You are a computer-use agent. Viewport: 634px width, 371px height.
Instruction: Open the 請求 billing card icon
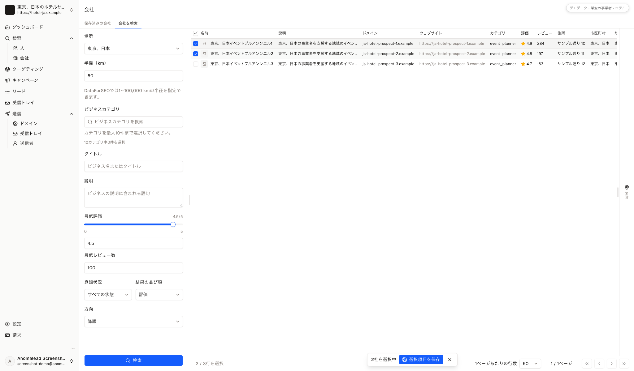[7, 335]
